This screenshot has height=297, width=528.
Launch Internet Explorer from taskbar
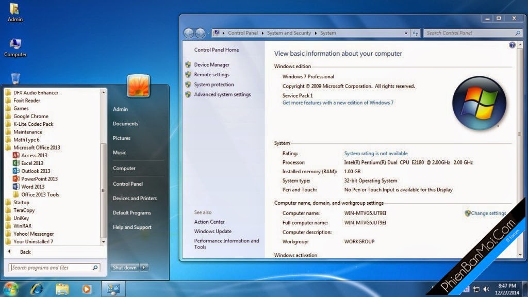[37, 289]
